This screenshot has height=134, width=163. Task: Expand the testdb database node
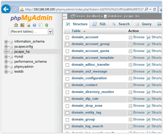(x=6, y=72)
